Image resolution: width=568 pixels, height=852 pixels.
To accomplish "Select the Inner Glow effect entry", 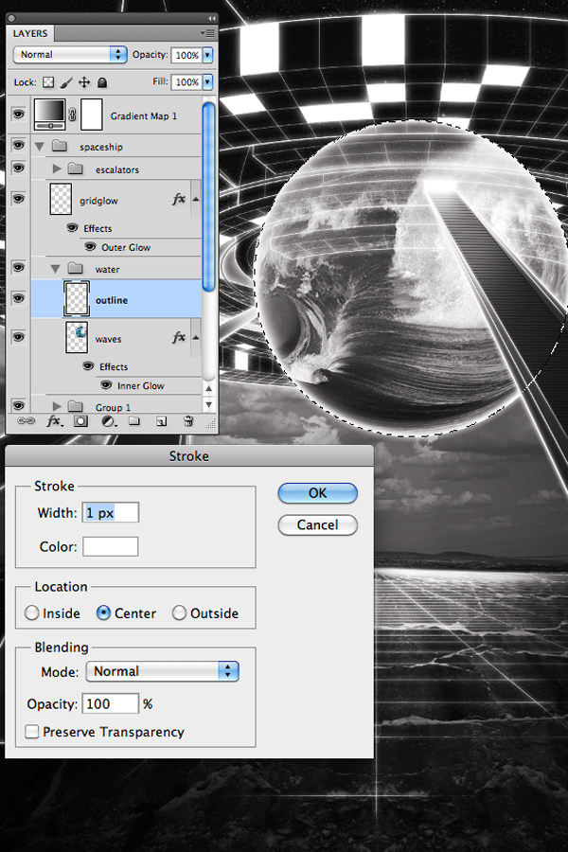I will point(141,386).
